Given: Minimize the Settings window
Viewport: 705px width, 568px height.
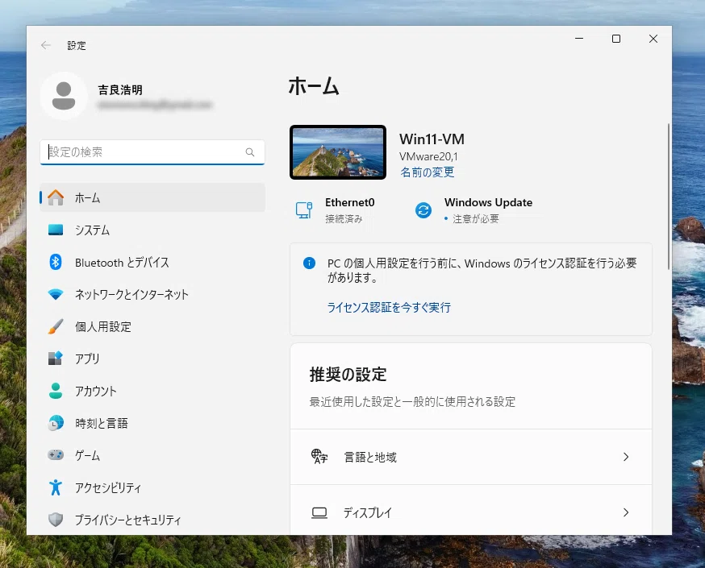Looking at the screenshot, I should (x=579, y=39).
